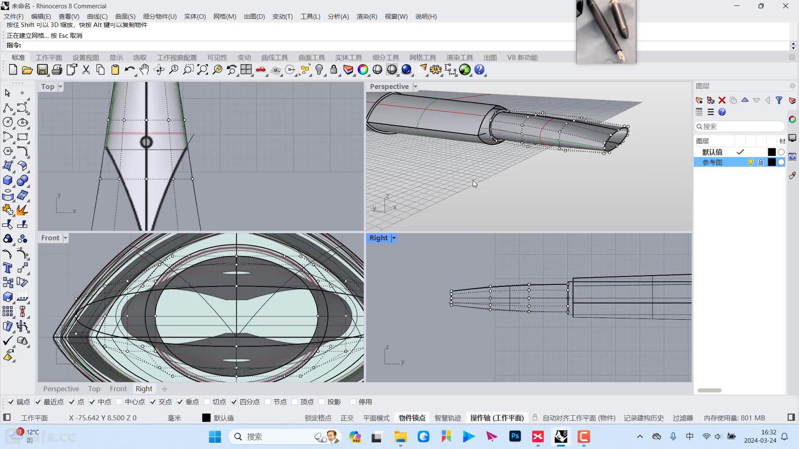Viewport: 799px width, 449px height.
Task: Open Options with the gear icon
Action: pyautogui.click(x=436, y=70)
